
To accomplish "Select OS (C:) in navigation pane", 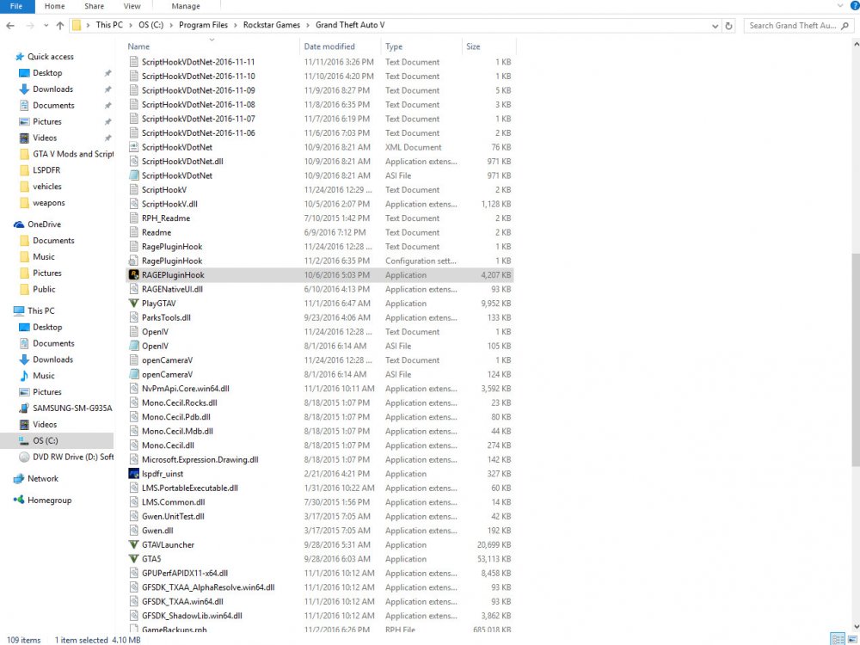I will [x=57, y=440].
